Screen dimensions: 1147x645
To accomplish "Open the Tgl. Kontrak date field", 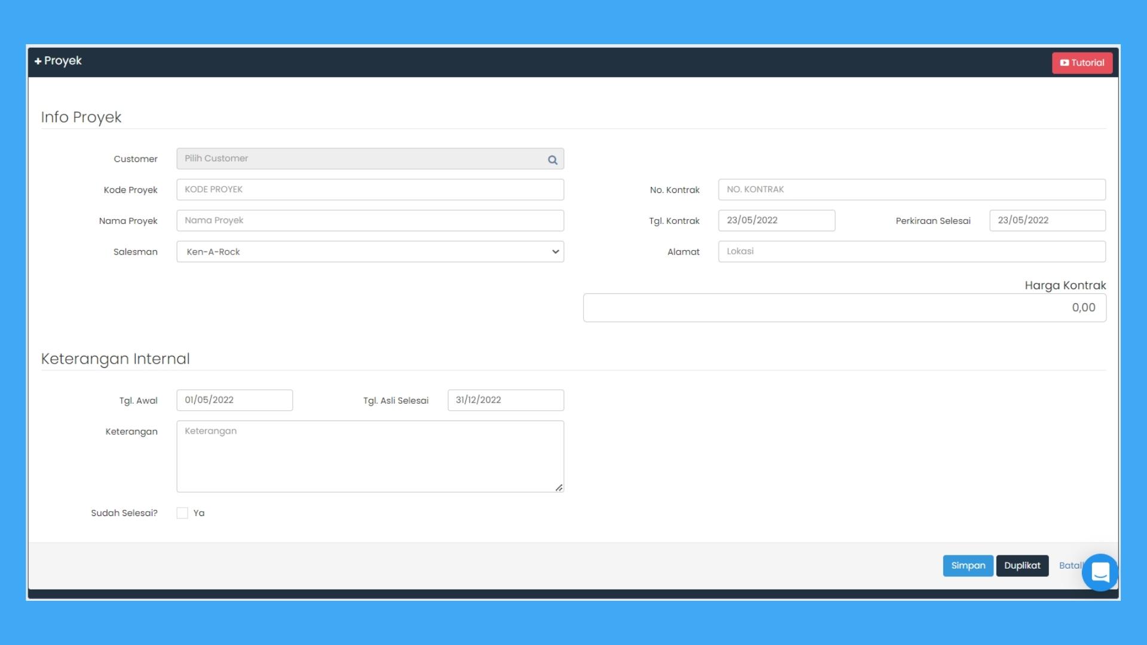I will [x=777, y=221].
